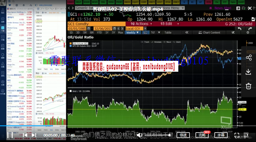
Task: Go back with Bloomberg's left arrow
Action: click(69, 8)
